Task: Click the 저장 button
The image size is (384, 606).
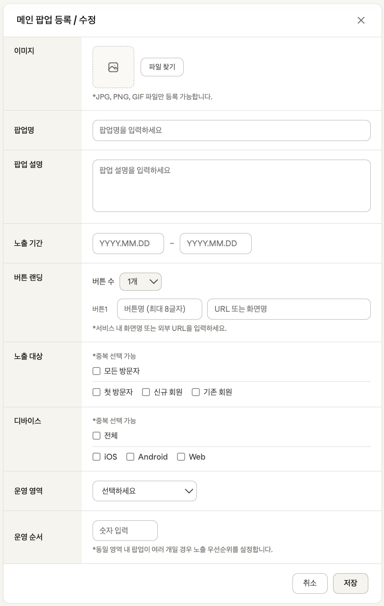Action: tap(351, 583)
